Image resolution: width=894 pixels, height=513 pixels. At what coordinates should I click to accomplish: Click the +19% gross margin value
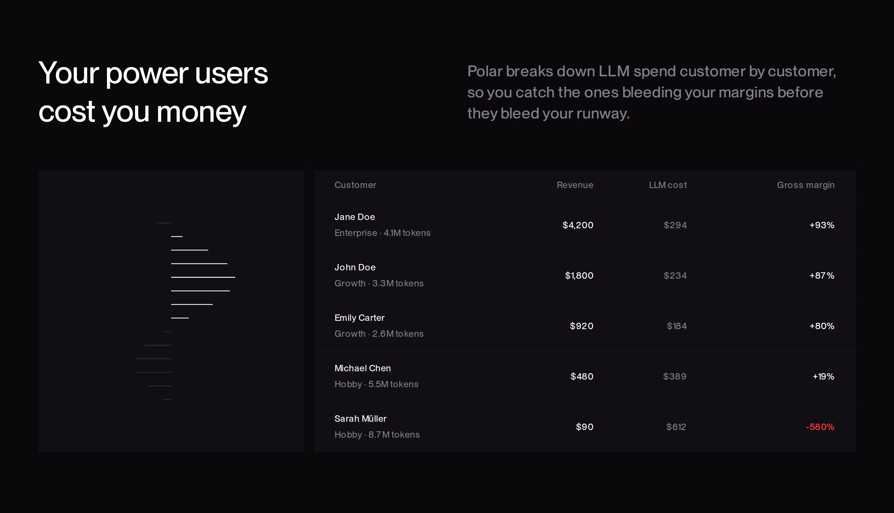click(x=823, y=377)
